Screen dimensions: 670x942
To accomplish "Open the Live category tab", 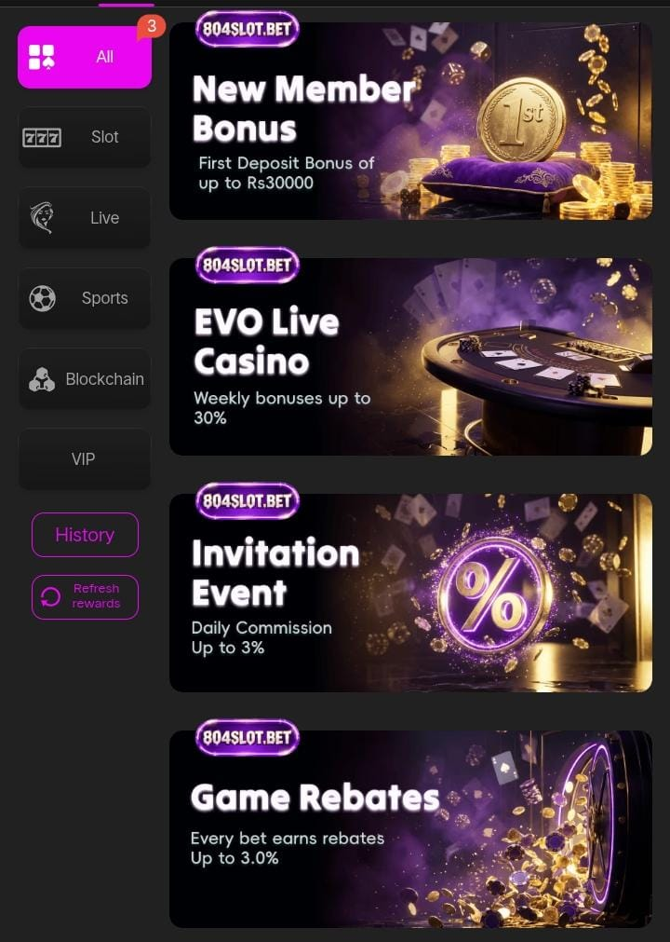I will pyautogui.click(x=85, y=217).
